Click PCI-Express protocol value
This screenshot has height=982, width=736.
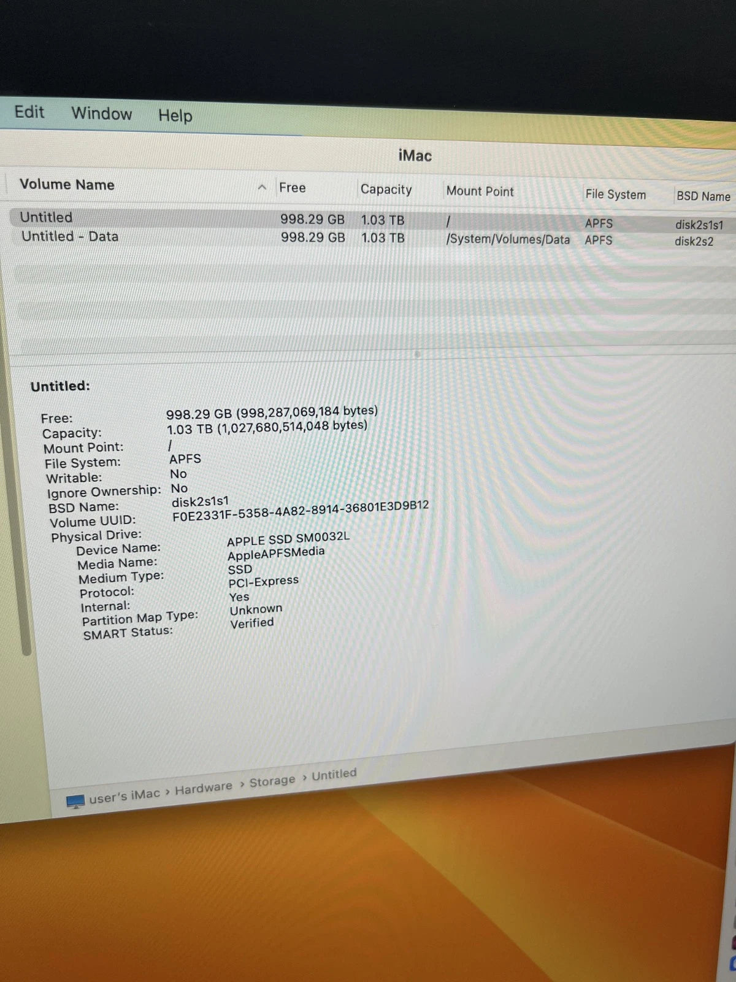pyautogui.click(x=264, y=581)
